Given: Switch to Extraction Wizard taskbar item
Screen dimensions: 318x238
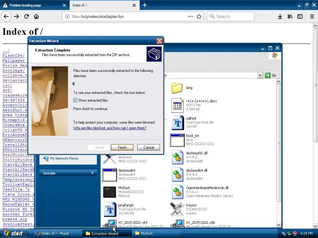Looking at the screenshot, I should tap(107, 233).
